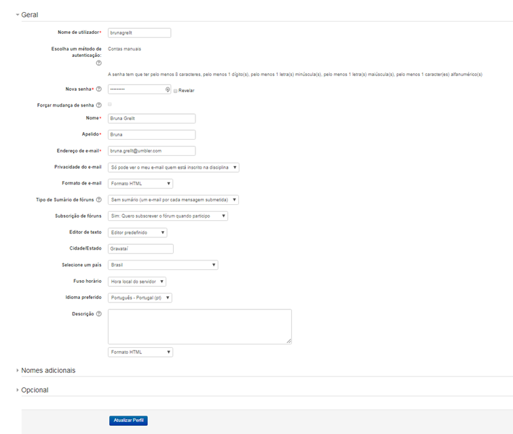This screenshot has height=434, width=513.
Task: Open the Fuso horário dropdown
Action: [137, 281]
